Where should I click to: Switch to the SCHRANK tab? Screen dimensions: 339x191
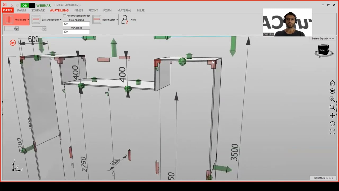(x=38, y=10)
